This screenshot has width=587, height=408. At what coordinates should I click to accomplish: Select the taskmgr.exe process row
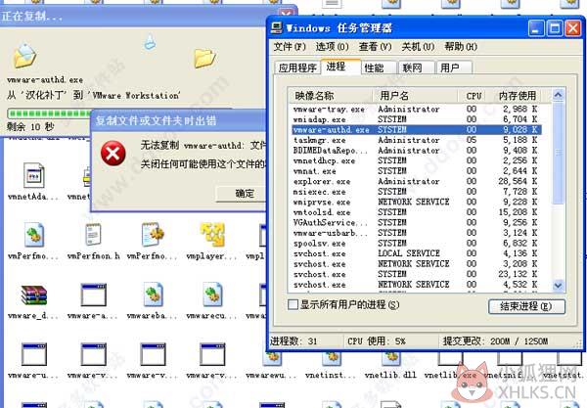417,140
